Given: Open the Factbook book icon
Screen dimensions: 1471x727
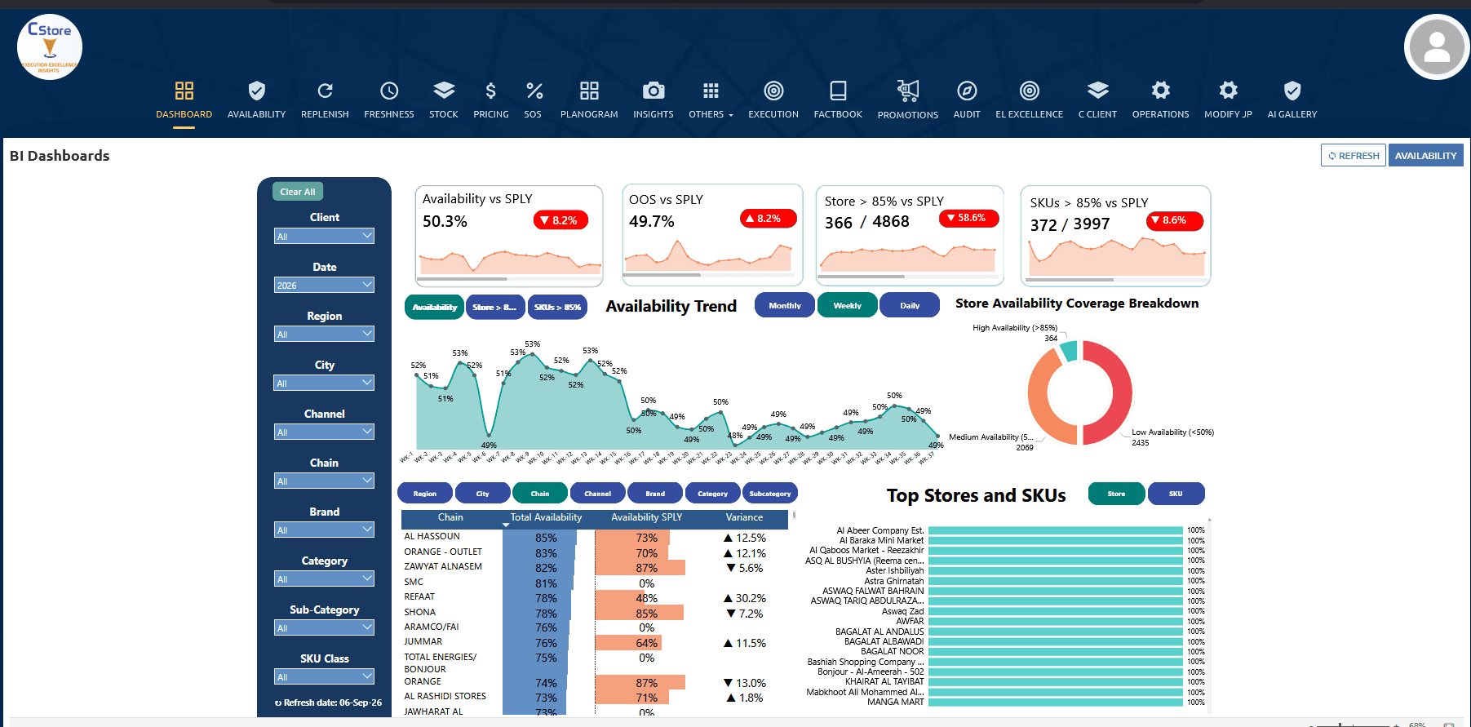Looking at the screenshot, I should [838, 91].
